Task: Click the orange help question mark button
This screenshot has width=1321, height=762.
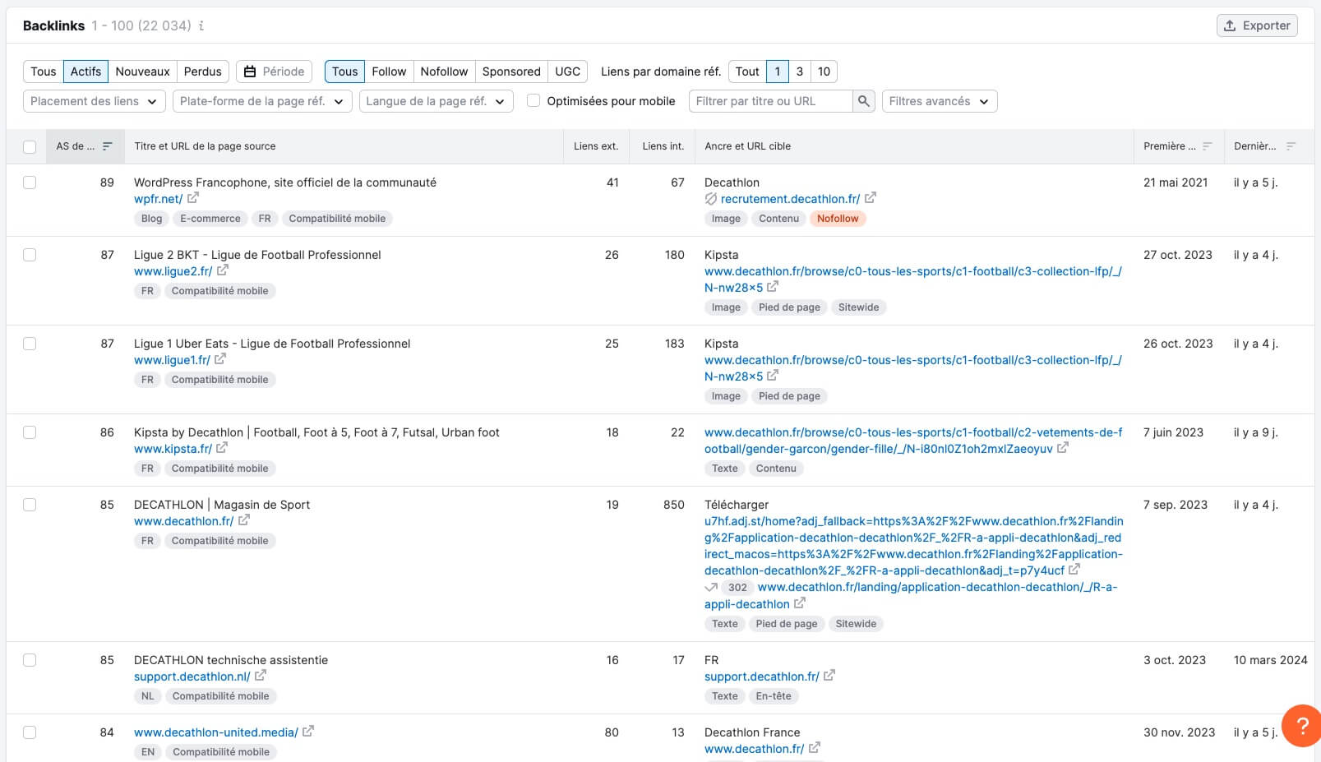Action: coord(1302,725)
